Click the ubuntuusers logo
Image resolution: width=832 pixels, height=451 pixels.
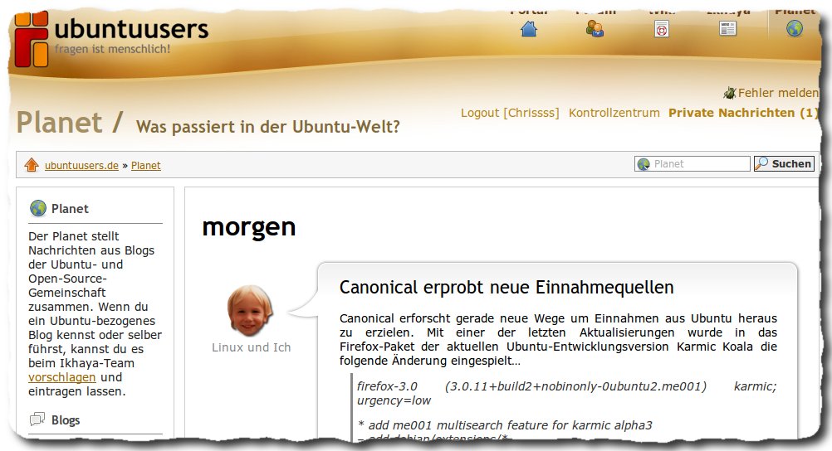(x=112, y=39)
